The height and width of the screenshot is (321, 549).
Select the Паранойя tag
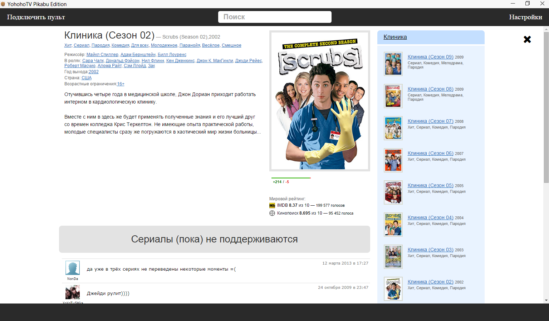click(190, 45)
